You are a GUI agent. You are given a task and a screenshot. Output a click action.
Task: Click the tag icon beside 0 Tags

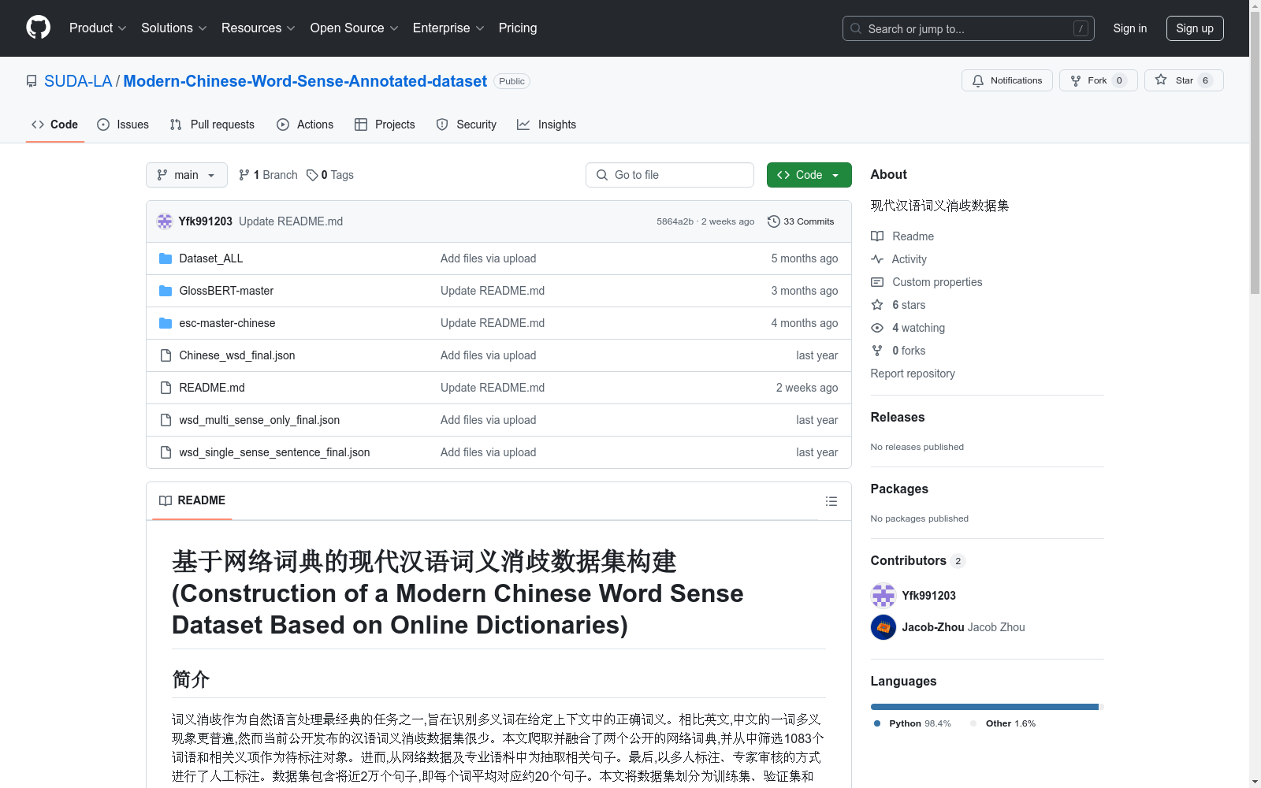click(x=312, y=175)
